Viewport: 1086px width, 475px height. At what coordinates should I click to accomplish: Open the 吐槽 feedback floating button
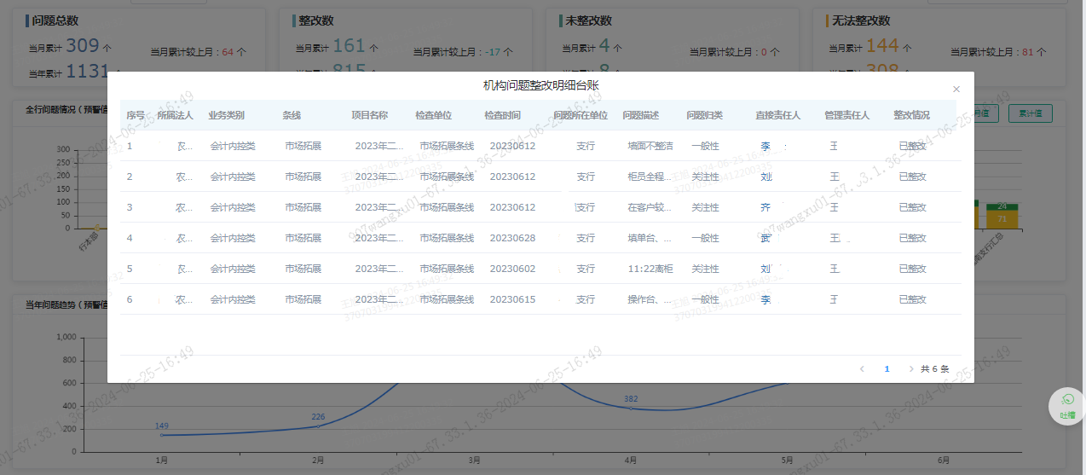point(1067,406)
